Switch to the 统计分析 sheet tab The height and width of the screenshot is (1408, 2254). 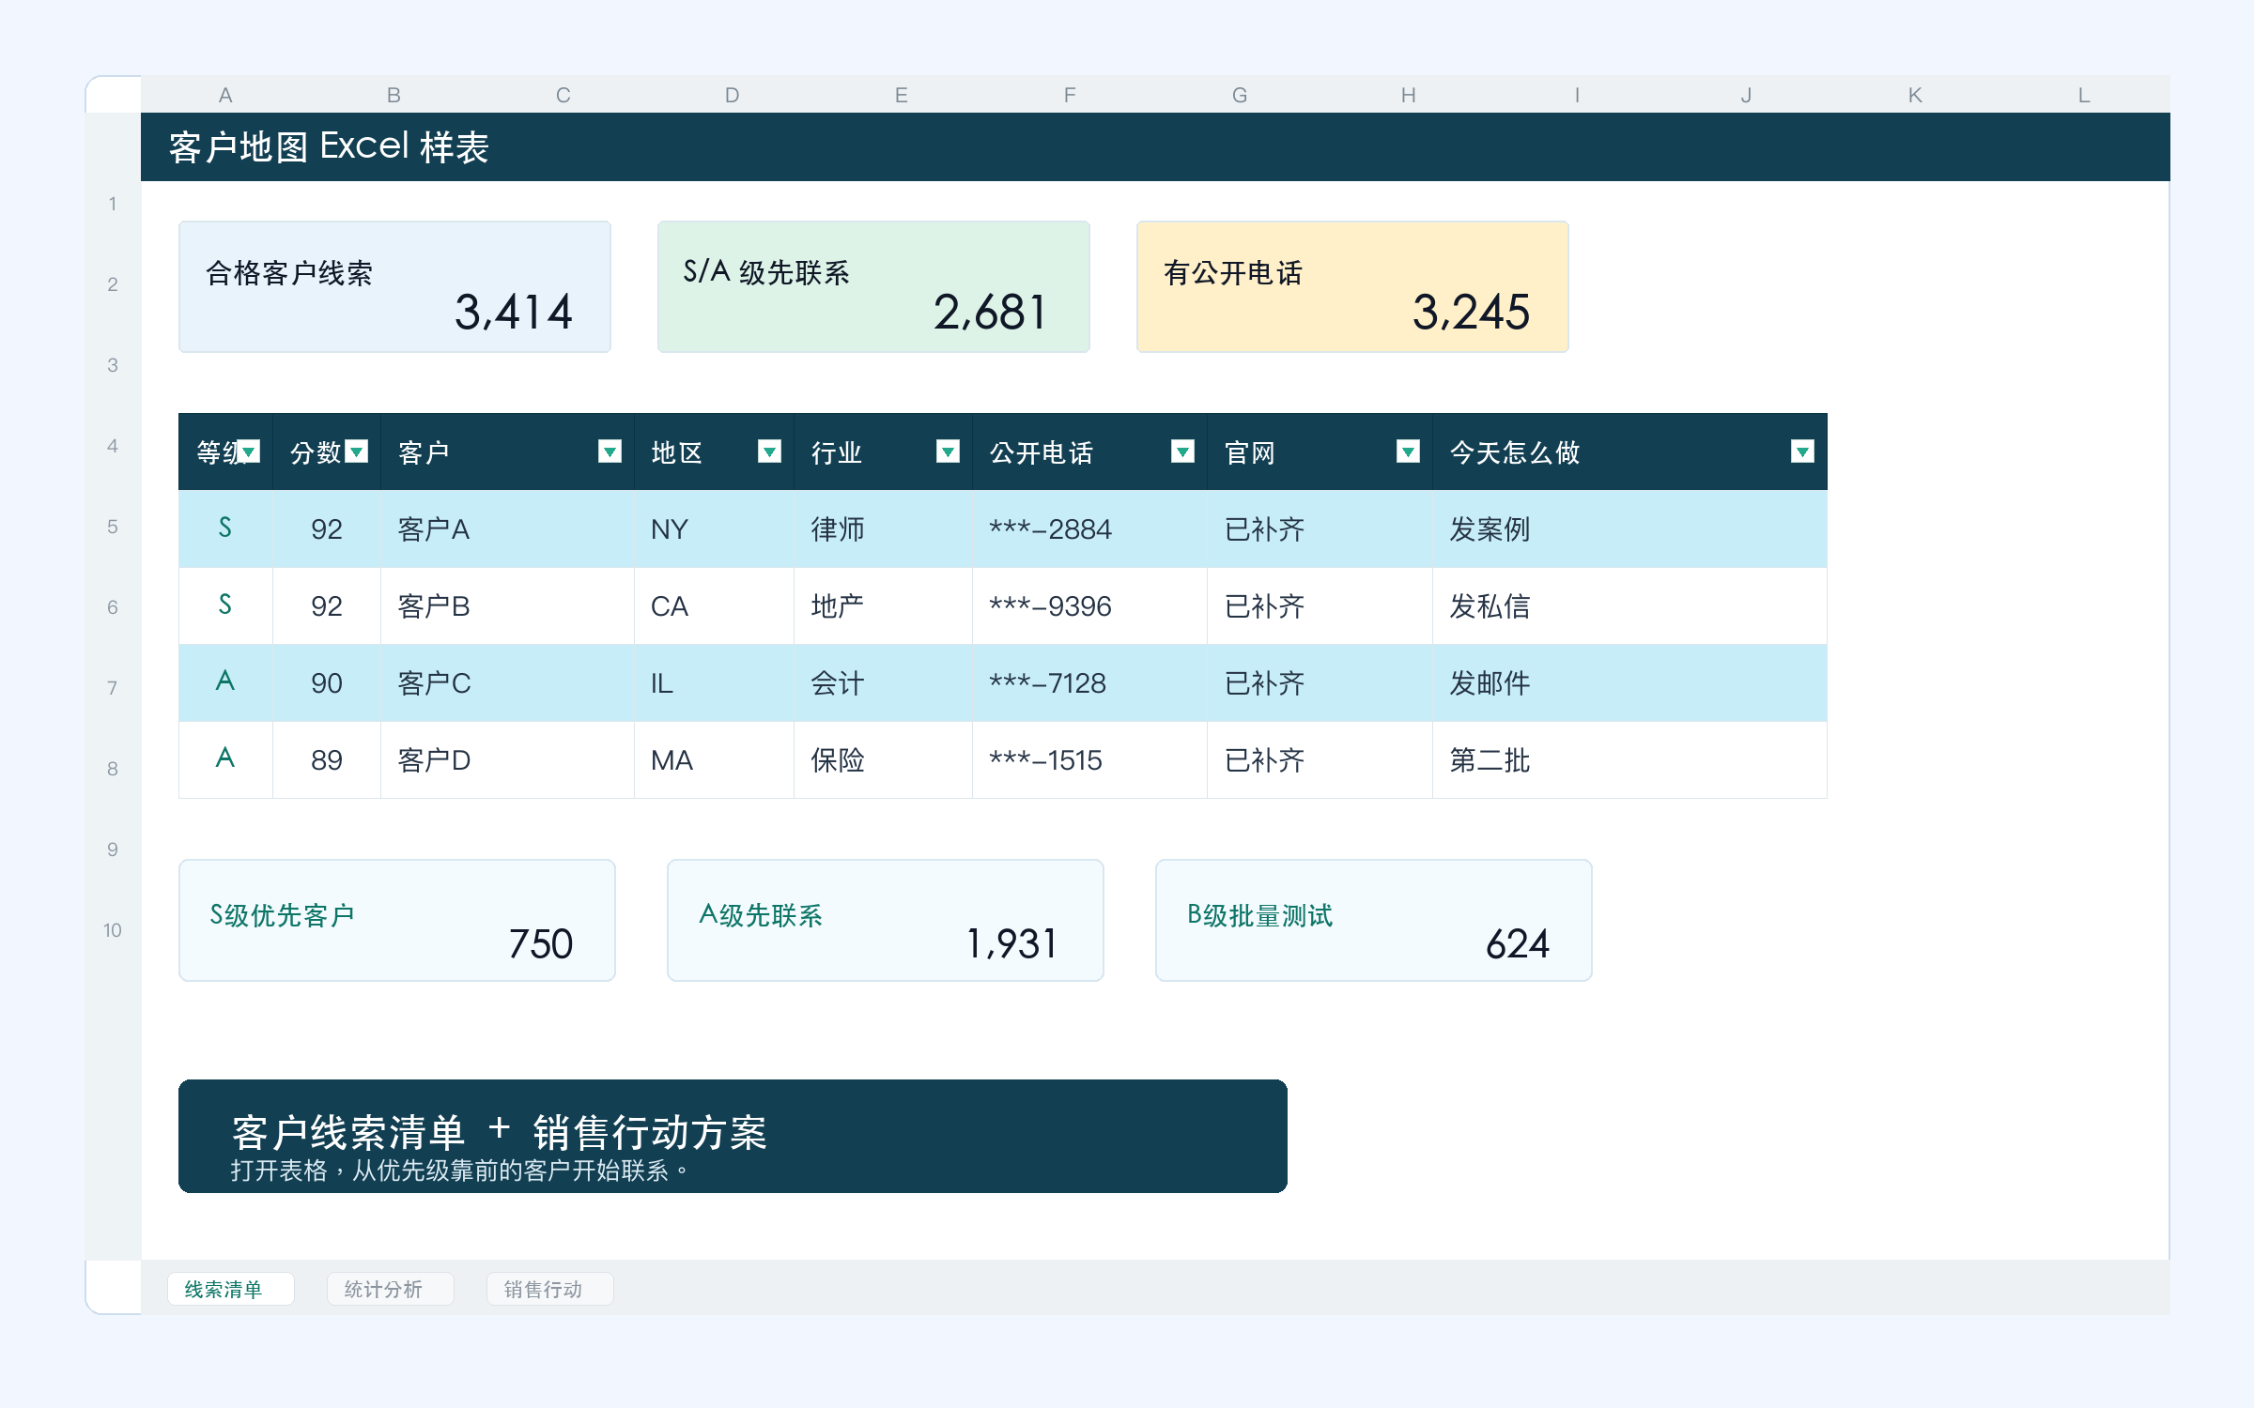click(391, 1289)
